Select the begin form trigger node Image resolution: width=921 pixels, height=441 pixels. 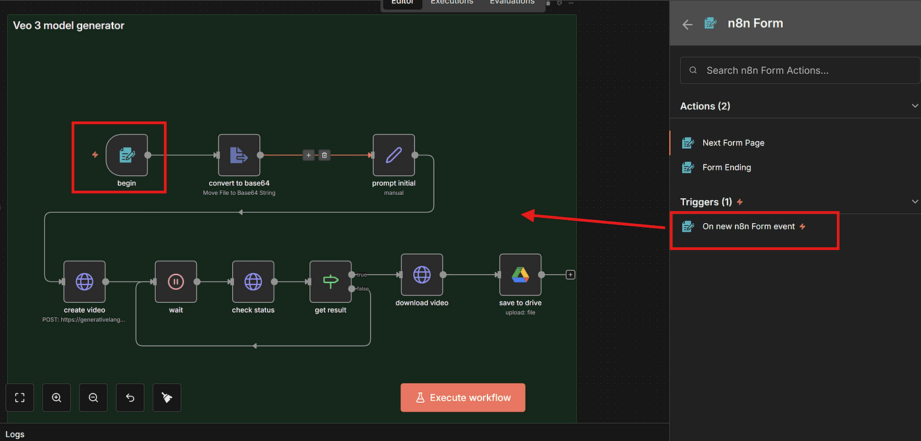coord(126,155)
